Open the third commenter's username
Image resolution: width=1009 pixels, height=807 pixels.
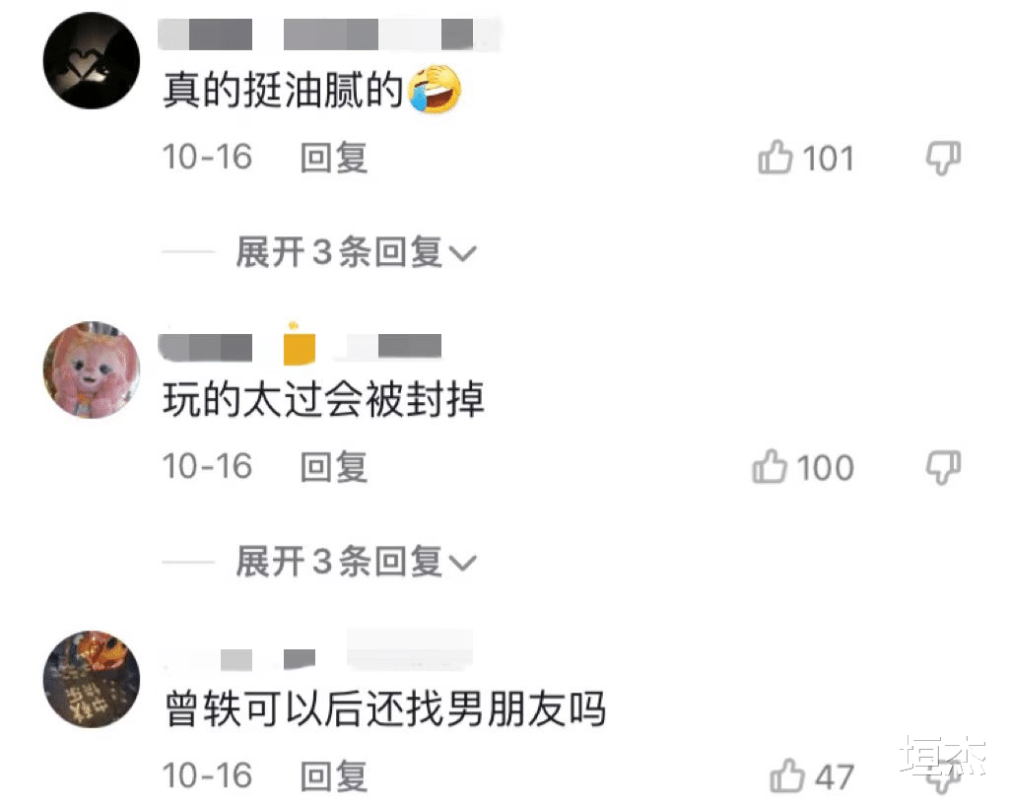coord(316,650)
